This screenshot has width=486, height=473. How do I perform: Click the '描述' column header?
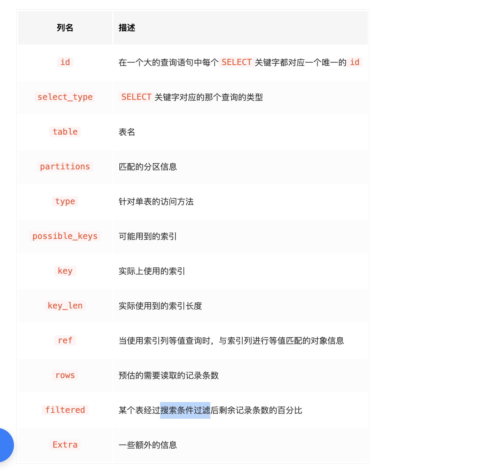(241, 28)
